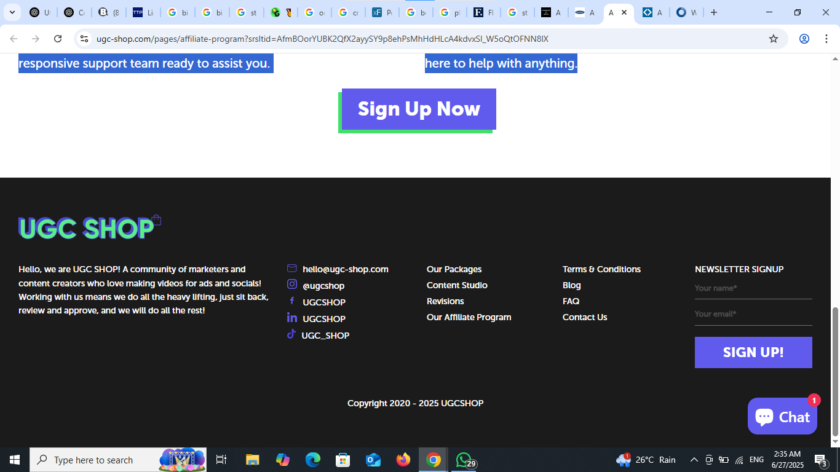Image resolution: width=840 pixels, height=472 pixels.
Task: Click the SIGN UP! newsletter button
Action: point(753,352)
